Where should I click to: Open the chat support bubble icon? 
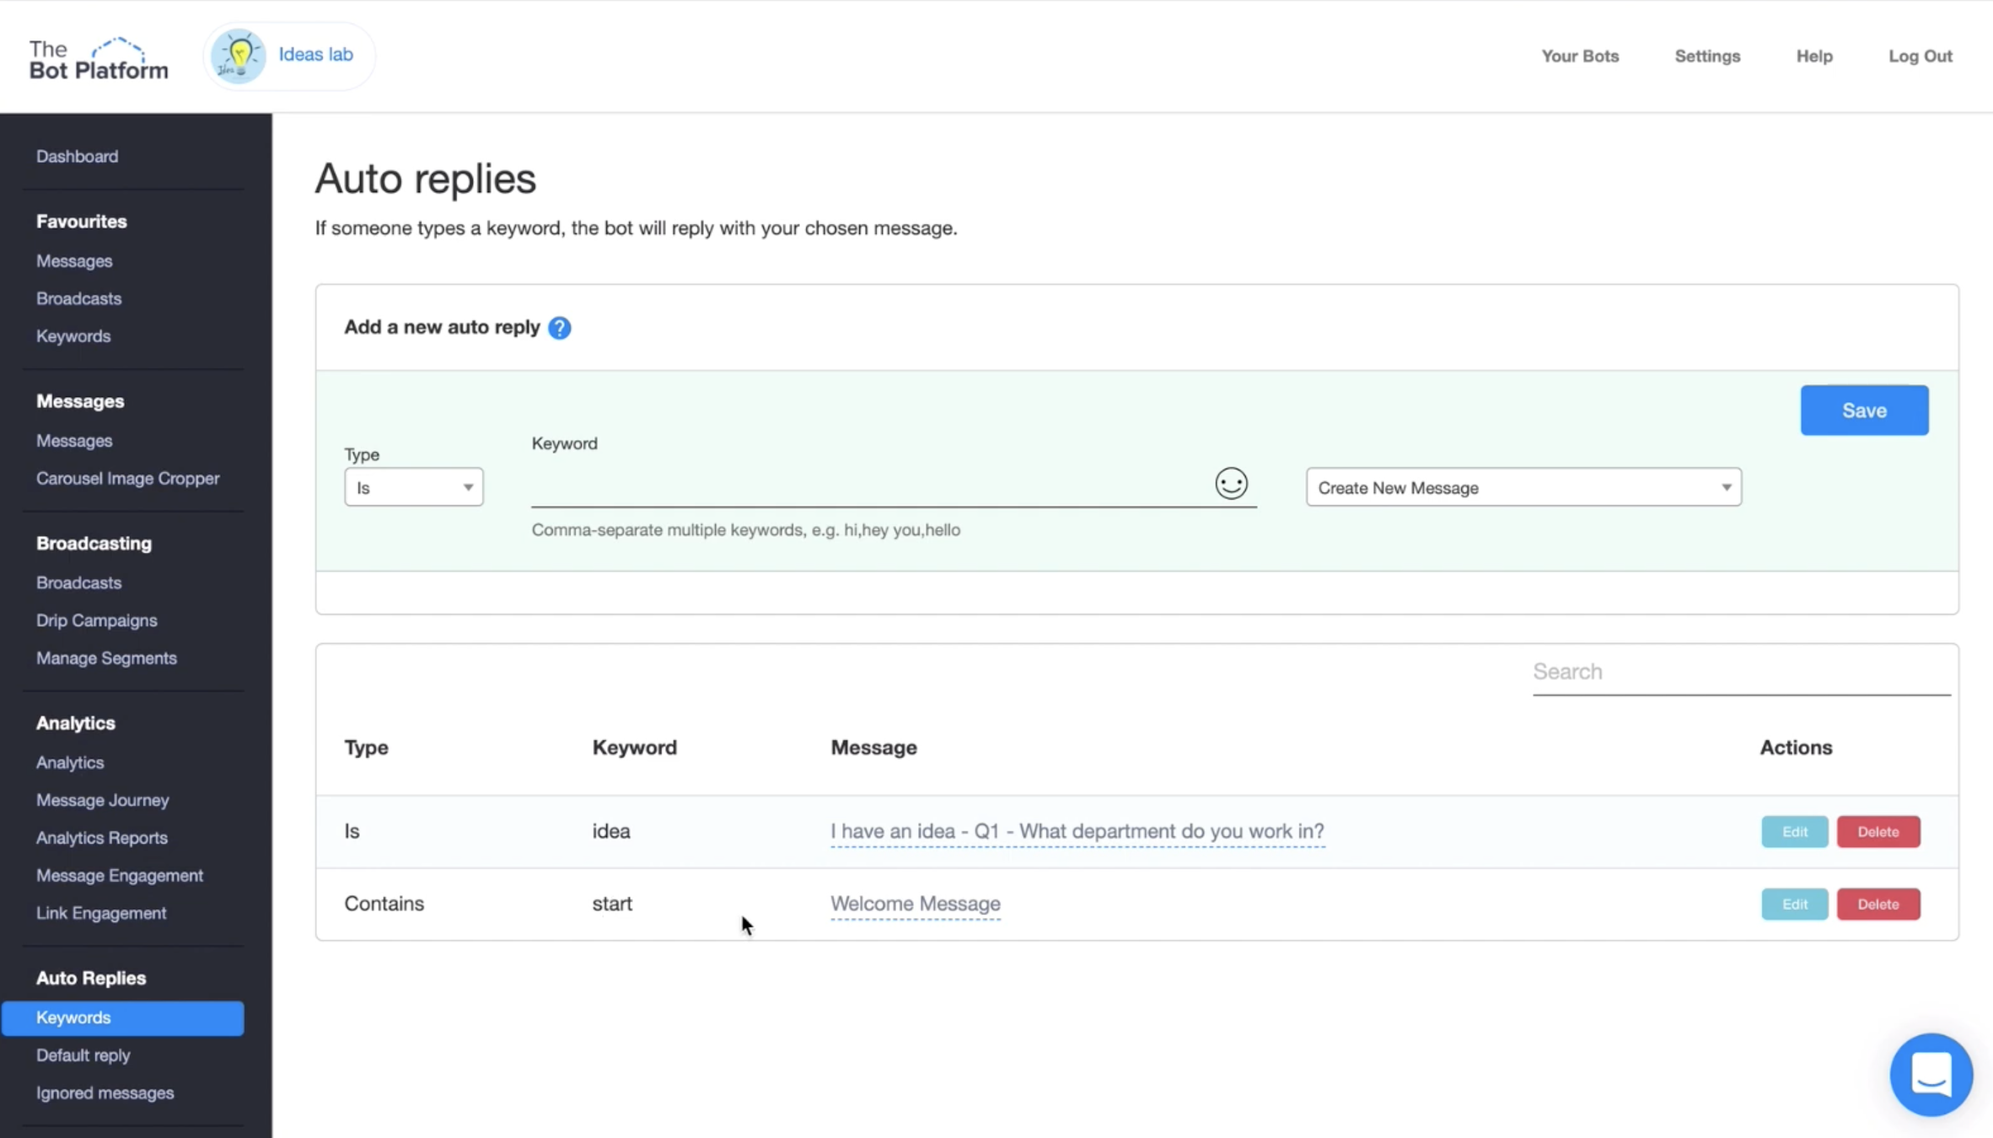tap(1931, 1074)
